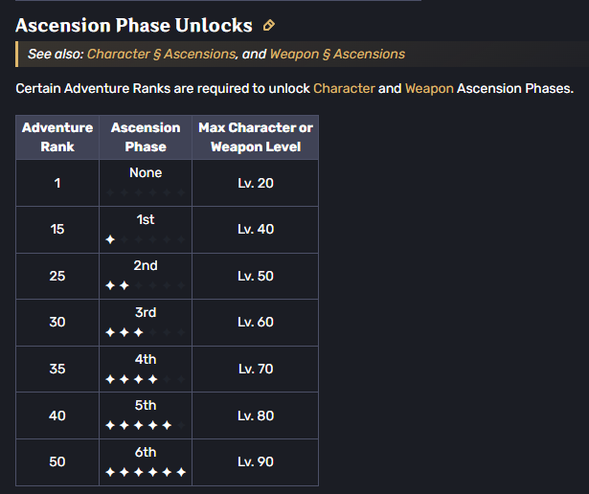This screenshot has width=589, height=494.
Task: Select the Lv. 90 cell
Action: click(x=256, y=462)
